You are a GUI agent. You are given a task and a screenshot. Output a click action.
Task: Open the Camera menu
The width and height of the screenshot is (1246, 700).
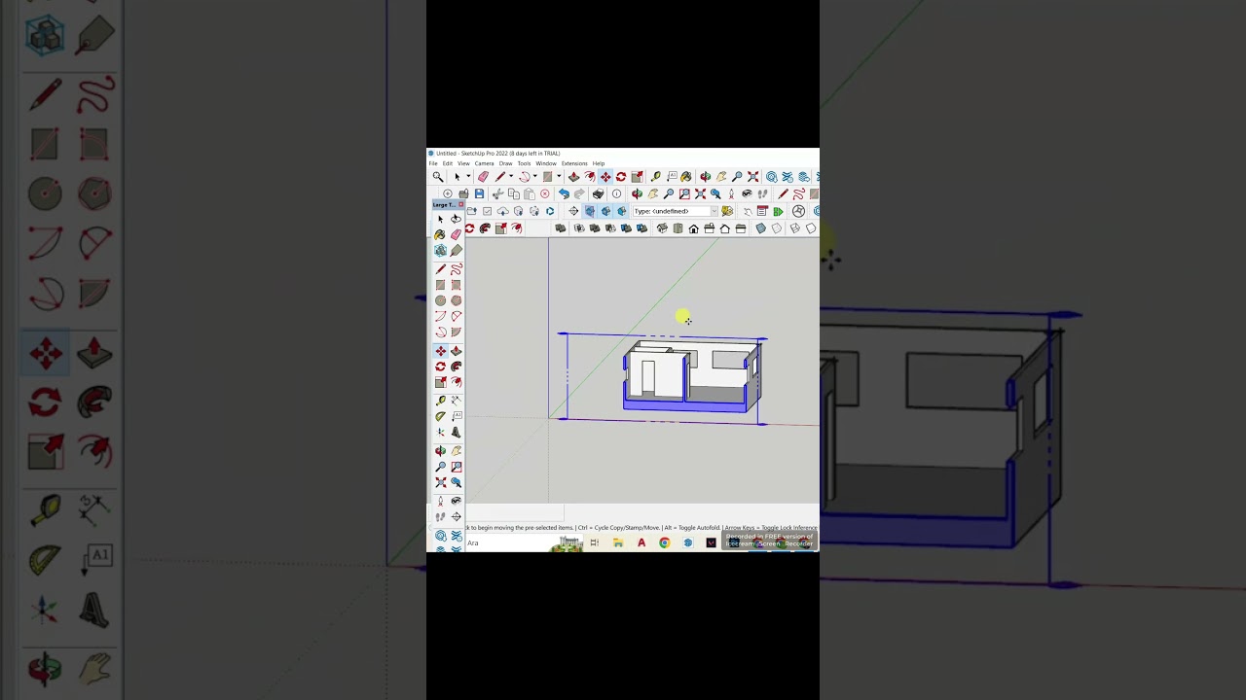click(x=484, y=163)
